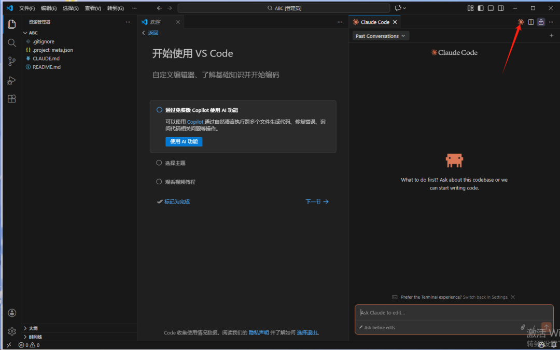Open the 编辑(E) menu

pyautogui.click(x=49, y=8)
